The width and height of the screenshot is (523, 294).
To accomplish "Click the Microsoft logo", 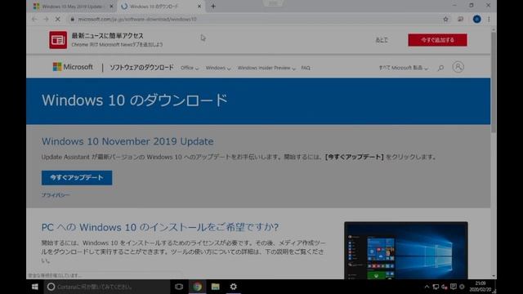I will coord(73,67).
